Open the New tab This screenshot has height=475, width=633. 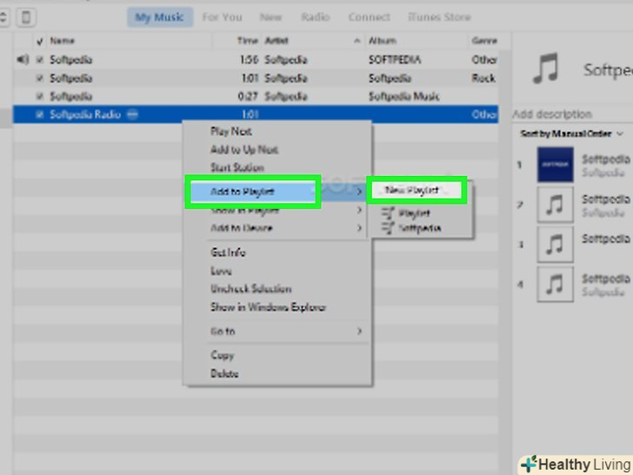tap(271, 17)
